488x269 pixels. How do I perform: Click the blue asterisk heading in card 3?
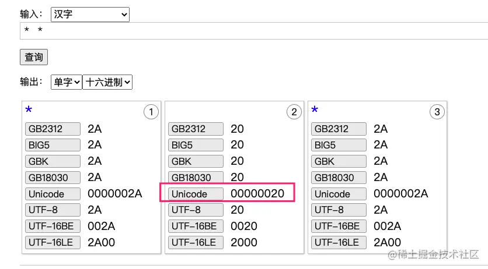pos(315,109)
